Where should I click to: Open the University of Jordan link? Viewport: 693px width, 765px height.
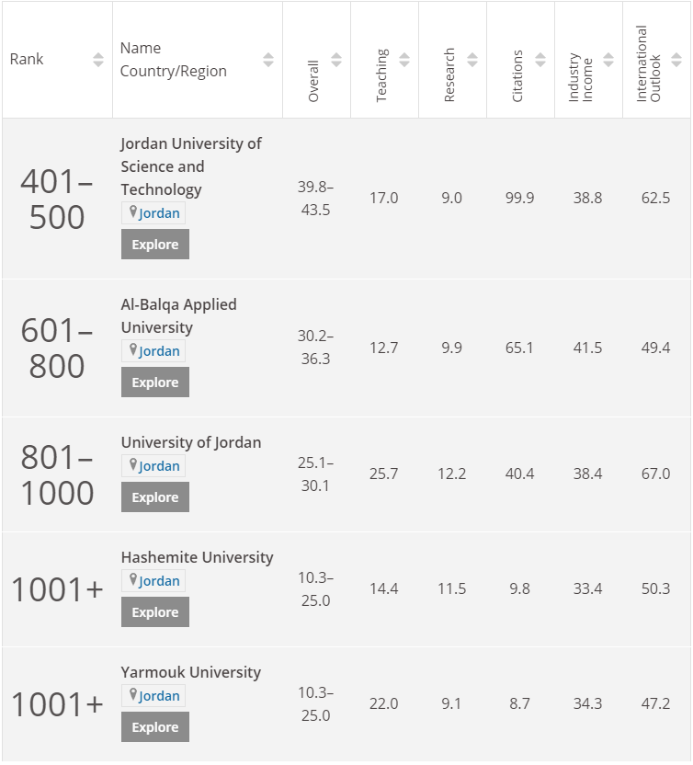tap(190, 442)
